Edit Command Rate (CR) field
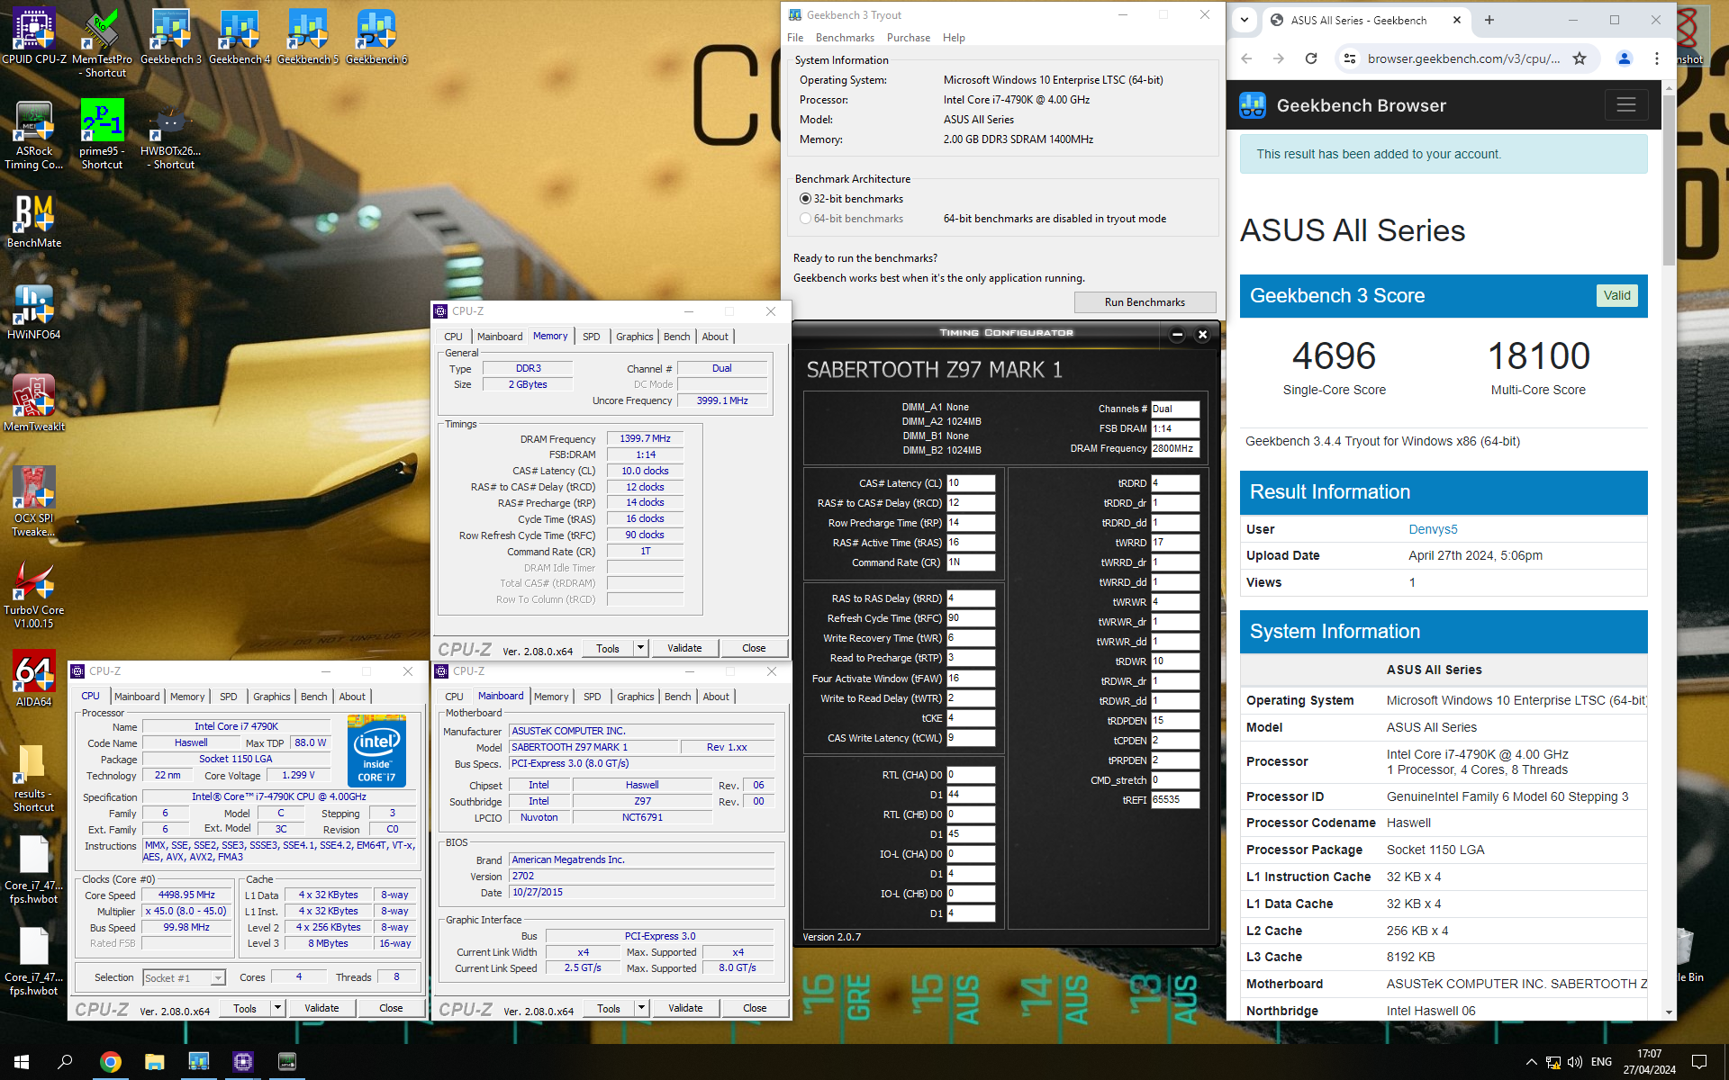 pos(970,562)
